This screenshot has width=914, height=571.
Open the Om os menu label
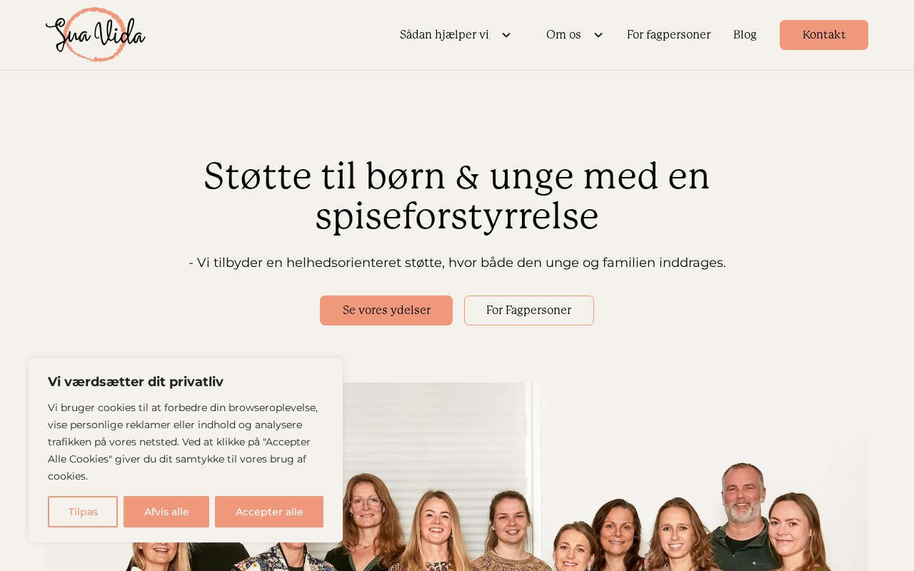[563, 35]
